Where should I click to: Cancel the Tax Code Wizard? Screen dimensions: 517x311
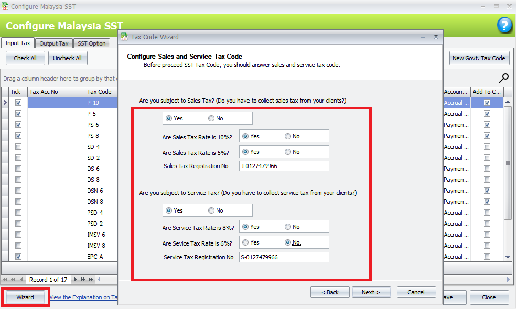[416, 292]
